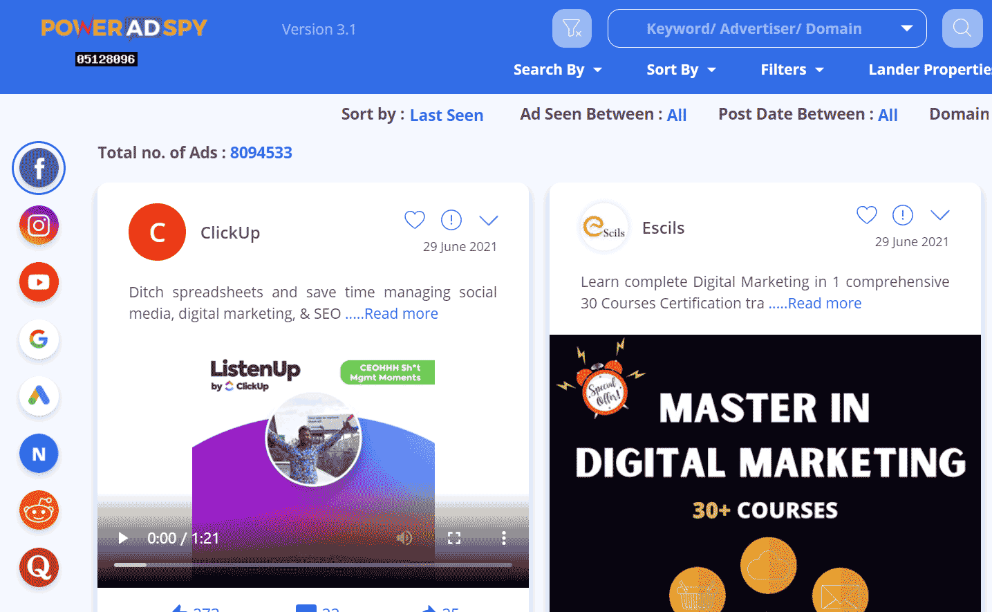Viewport: 992px width, 612px height.
Task: Mute the ClickUp video ad
Action: pos(405,538)
